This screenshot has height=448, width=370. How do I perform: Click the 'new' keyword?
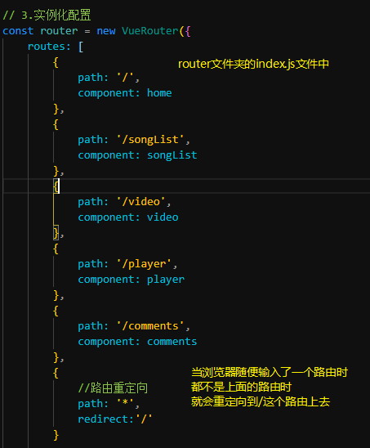pyautogui.click(x=106, y=31)
